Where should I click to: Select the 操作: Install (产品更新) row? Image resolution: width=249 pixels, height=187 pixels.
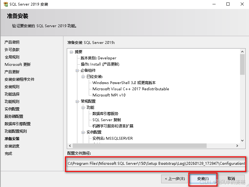(100, 64)
